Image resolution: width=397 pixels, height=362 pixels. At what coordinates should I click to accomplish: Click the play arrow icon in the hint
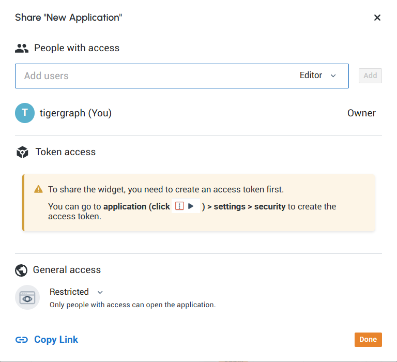coord(191,206)
